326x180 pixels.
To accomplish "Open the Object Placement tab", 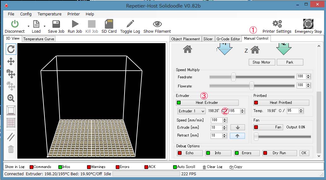I will point(185,39).
